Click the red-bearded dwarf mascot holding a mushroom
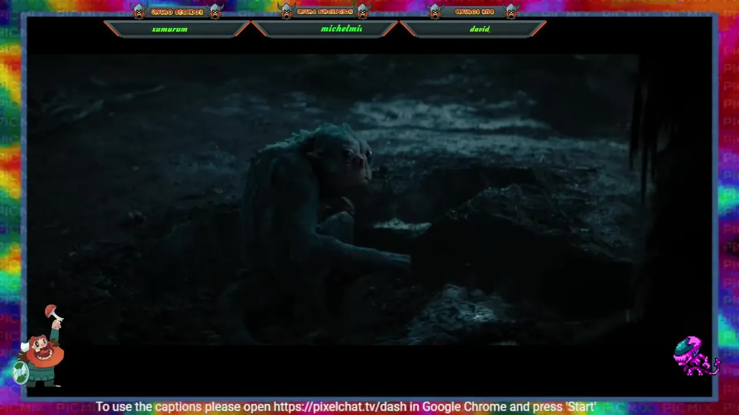The image size is (739, 415). point(39,346)
